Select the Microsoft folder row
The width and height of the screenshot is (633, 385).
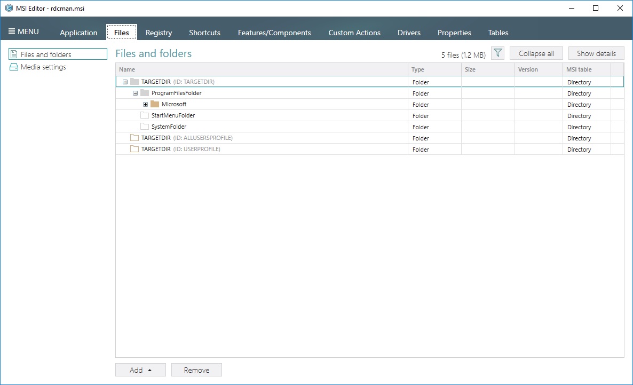369,104
